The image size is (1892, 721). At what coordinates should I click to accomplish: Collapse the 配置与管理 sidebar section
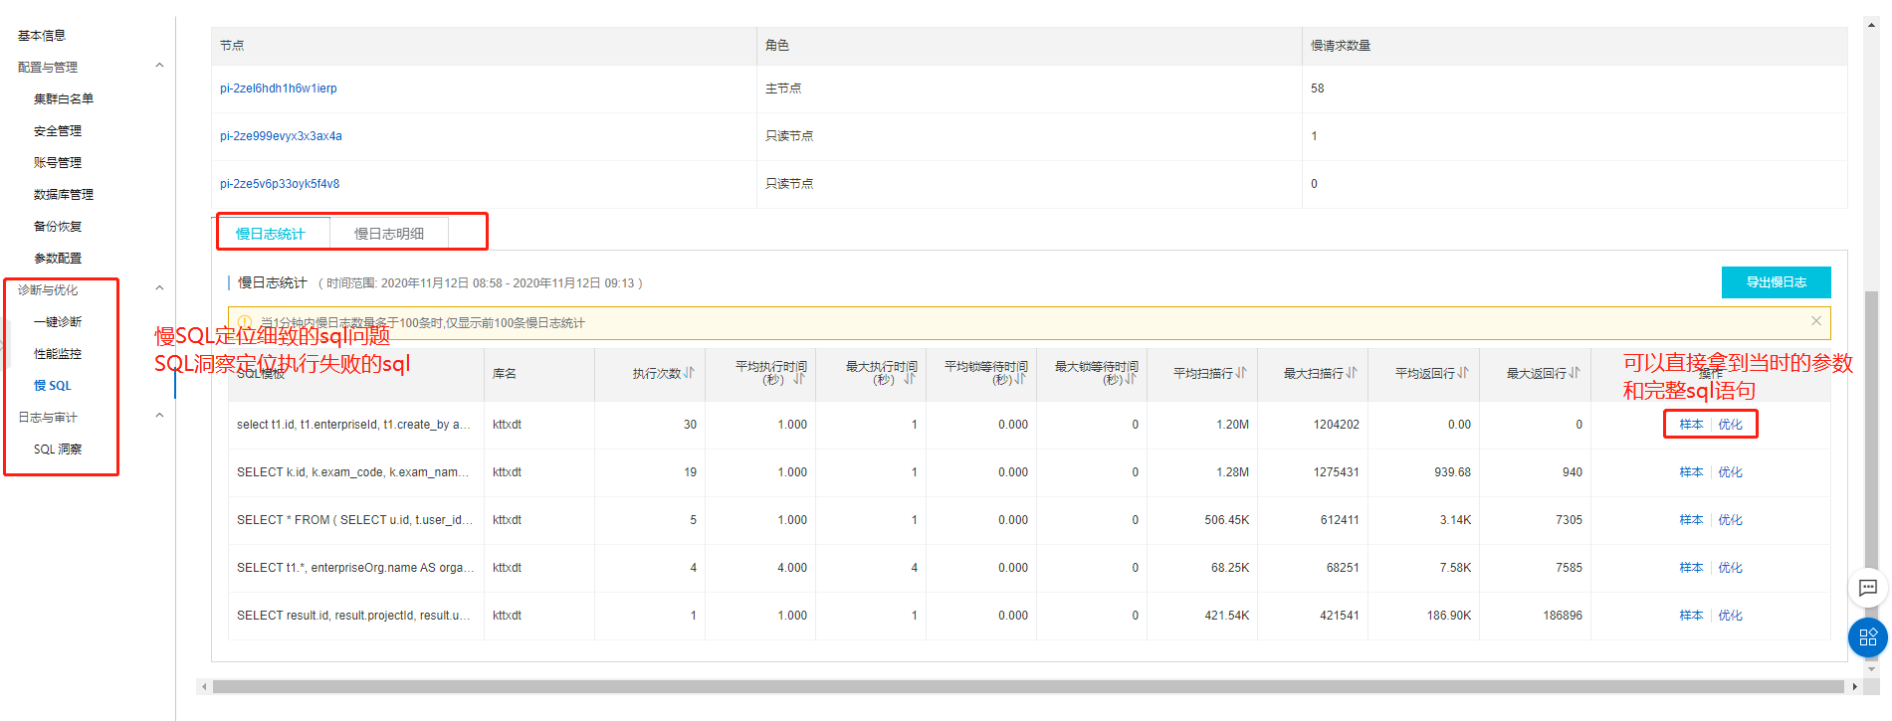click(x=159, y=67)
